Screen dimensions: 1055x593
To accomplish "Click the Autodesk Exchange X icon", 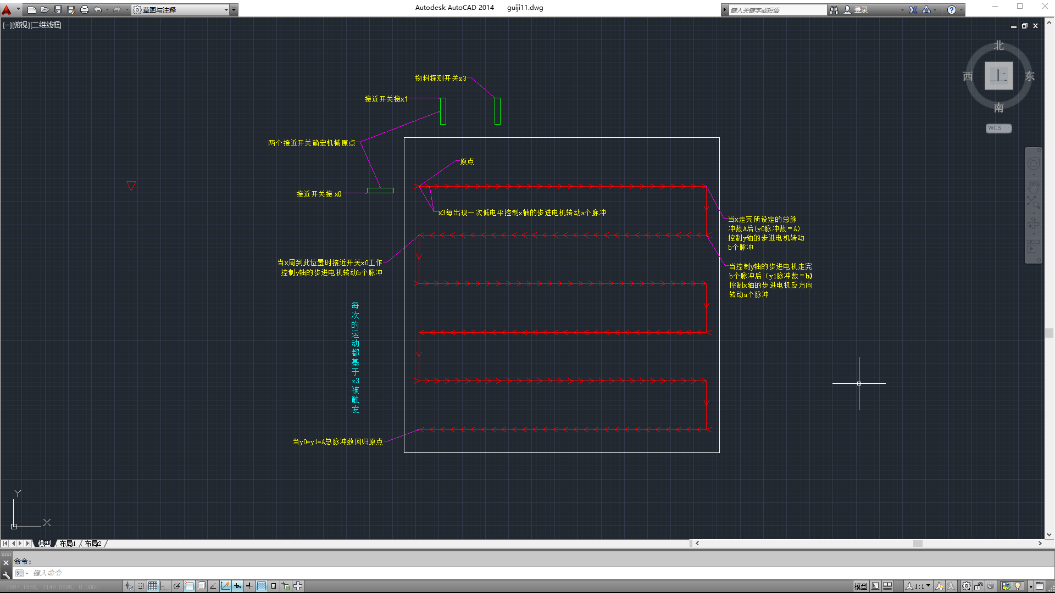I will coord(913,9).
